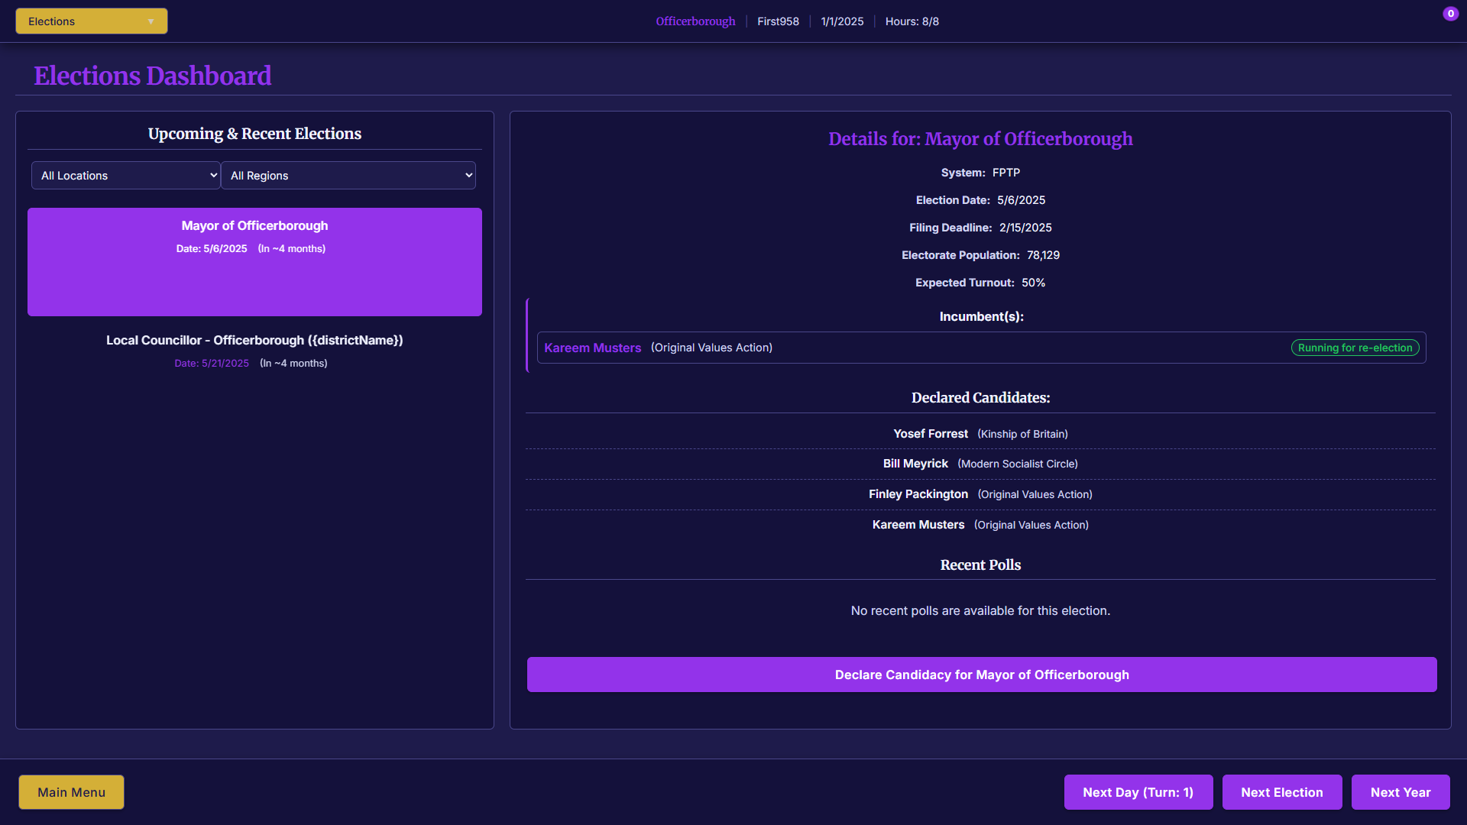The width and height of the screenshot is (1467, 825).
Task: Click Declare Candidacy for Mayor button
Action: pos(981,675)
